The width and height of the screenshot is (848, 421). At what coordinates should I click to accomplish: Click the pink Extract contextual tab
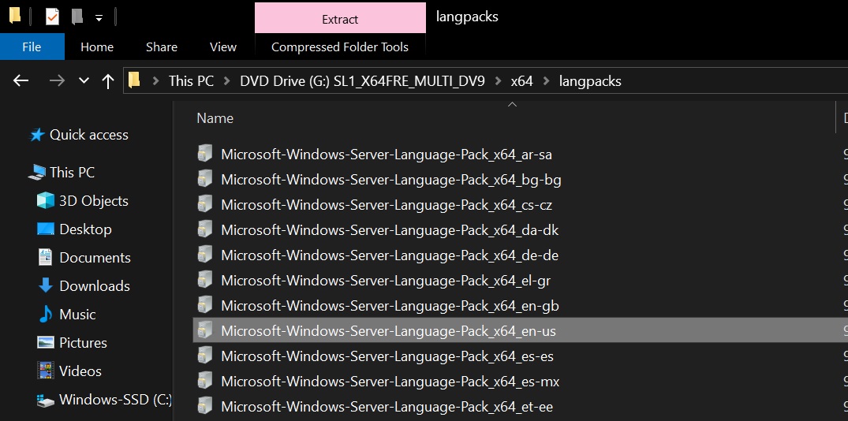click(340, 19)
